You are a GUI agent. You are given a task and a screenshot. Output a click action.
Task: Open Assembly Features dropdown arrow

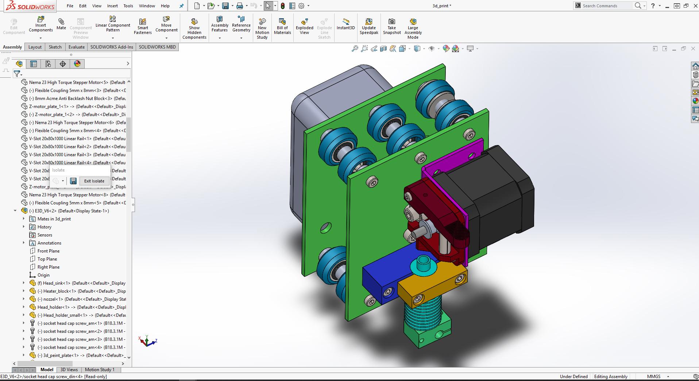[220, 38]
